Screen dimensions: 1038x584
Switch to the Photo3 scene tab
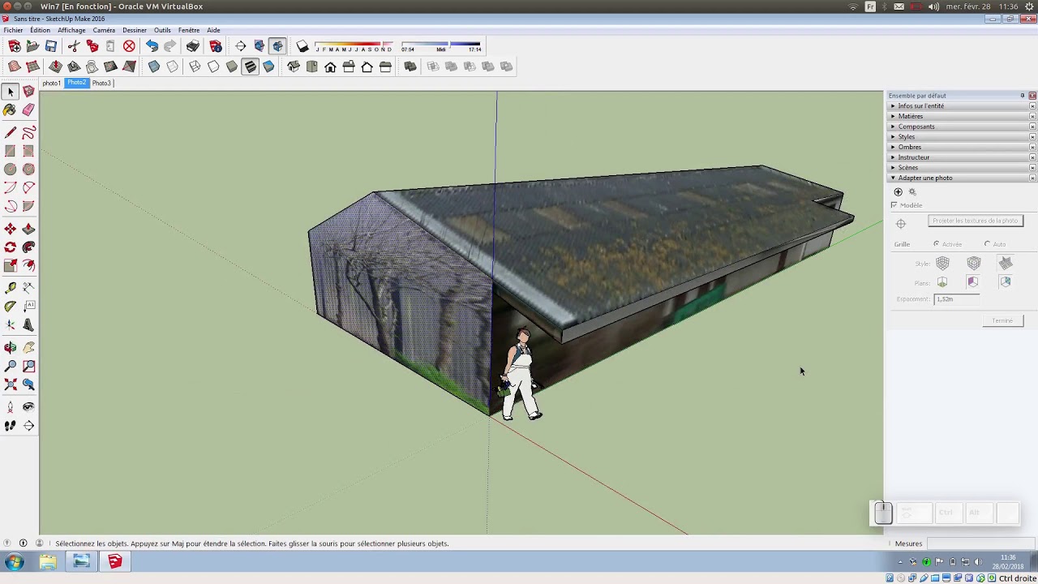pyautogui.click(x=101, y=83)
